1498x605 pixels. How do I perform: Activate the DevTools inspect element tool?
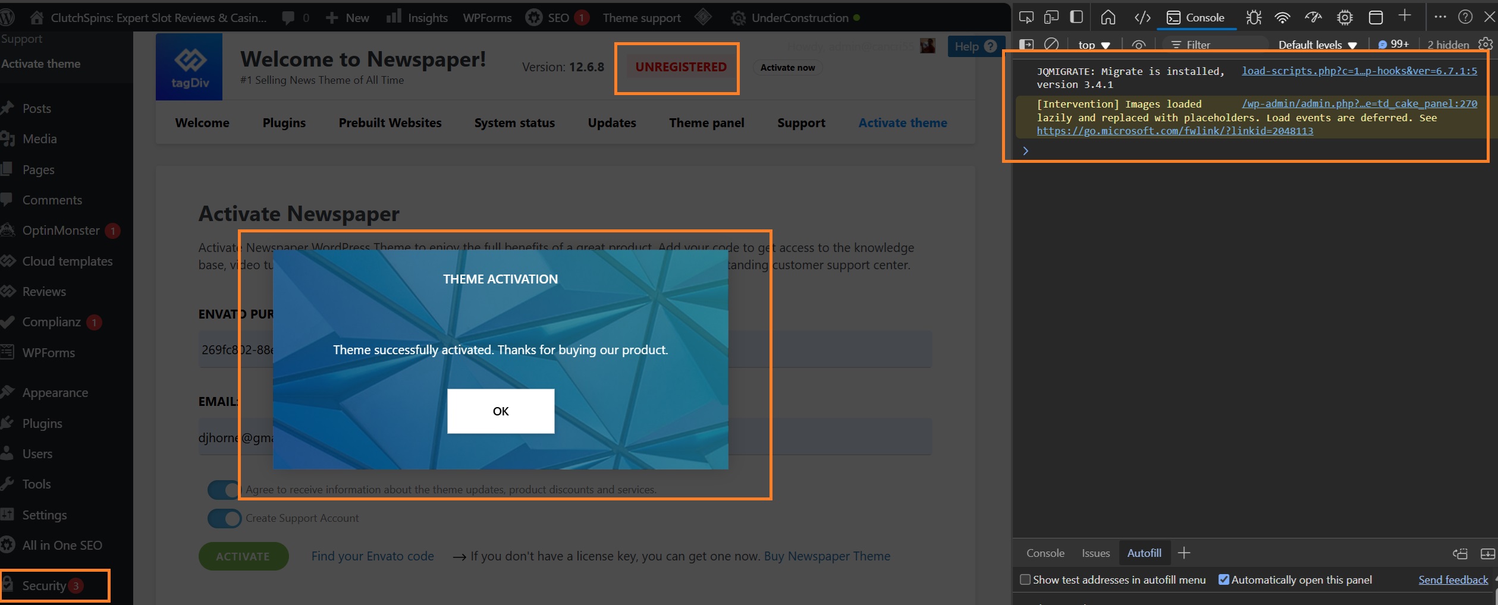[1026, 17]
